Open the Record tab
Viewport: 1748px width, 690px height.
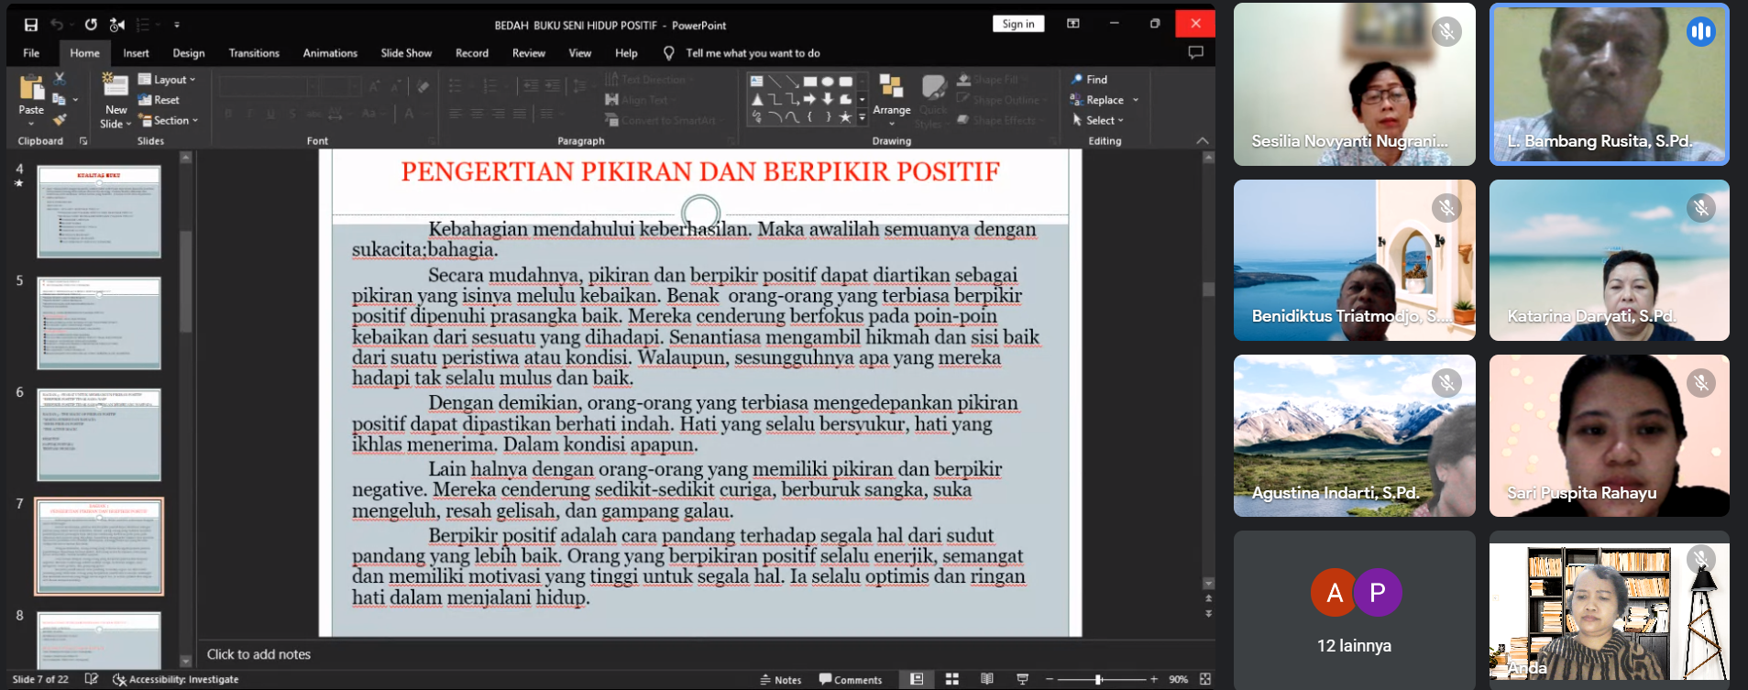click(x=472, y=53)
